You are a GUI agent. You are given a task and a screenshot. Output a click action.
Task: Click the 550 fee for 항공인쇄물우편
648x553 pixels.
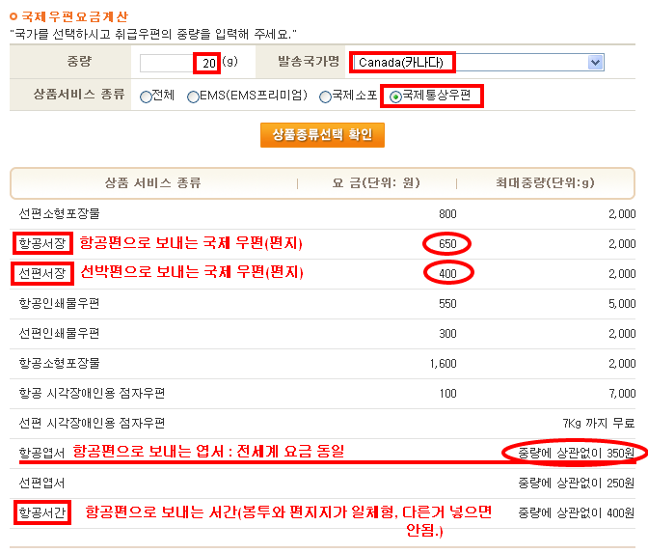(x=447, y=304)
